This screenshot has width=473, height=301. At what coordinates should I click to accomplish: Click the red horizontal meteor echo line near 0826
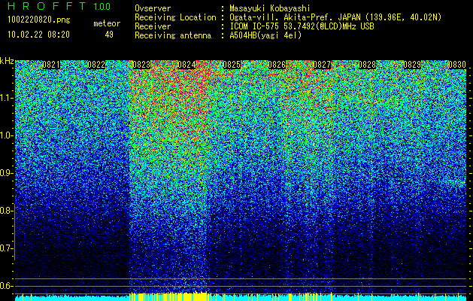tap(255, 74)
